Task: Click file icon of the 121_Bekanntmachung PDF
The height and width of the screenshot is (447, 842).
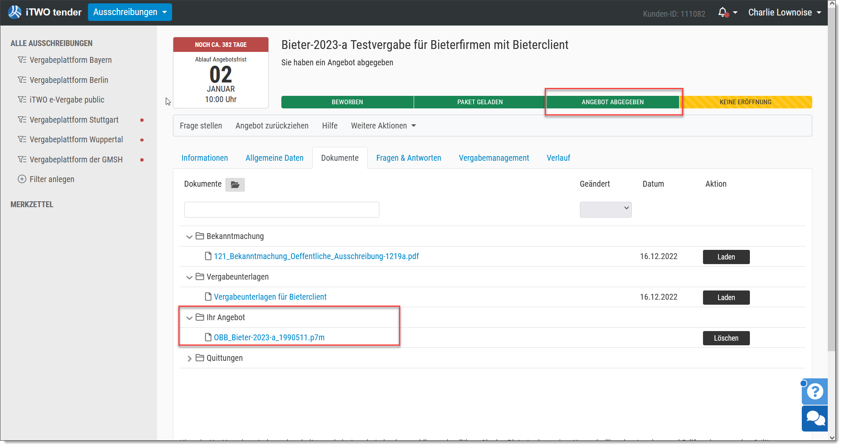Action: [x=208, y=256]
